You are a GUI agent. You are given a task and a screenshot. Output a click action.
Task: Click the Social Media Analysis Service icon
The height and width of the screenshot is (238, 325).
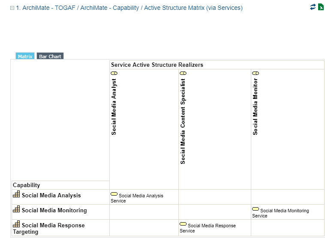point(114,194)
